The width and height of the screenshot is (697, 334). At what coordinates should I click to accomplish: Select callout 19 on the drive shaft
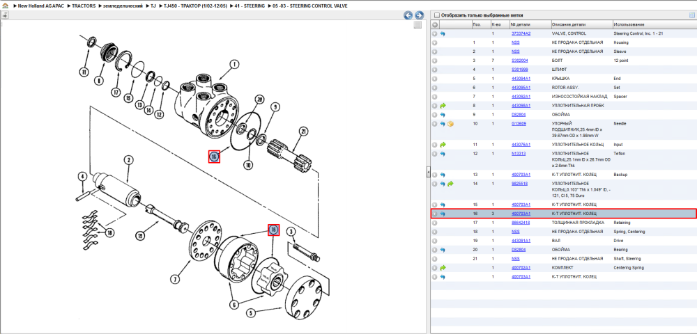click(x=141, y=237)
